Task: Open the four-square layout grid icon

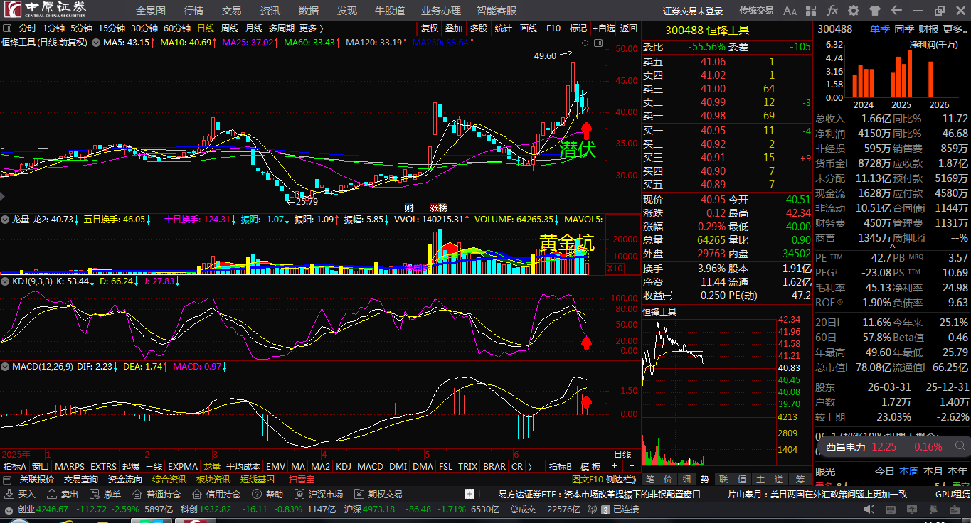Action: pyautogui.click(x=812, y=11)
